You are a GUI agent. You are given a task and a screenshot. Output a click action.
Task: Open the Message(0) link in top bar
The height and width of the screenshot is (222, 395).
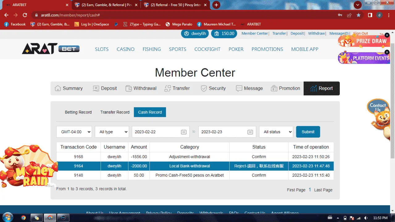[x=339, y=33]
